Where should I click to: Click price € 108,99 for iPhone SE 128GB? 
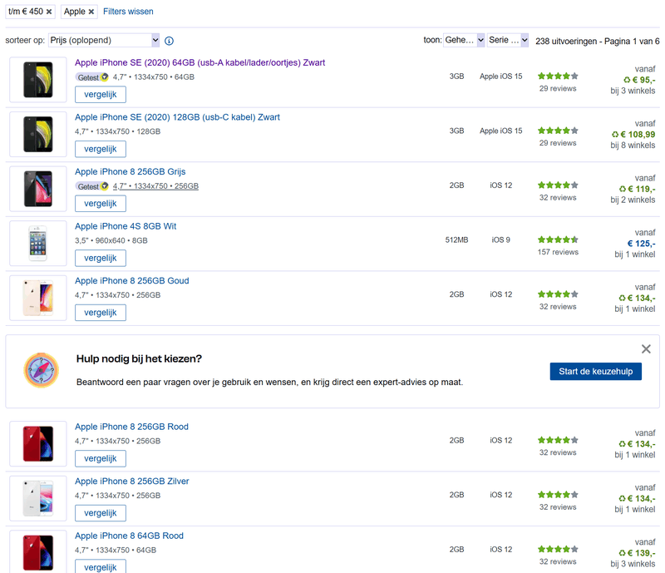[638, 135]
